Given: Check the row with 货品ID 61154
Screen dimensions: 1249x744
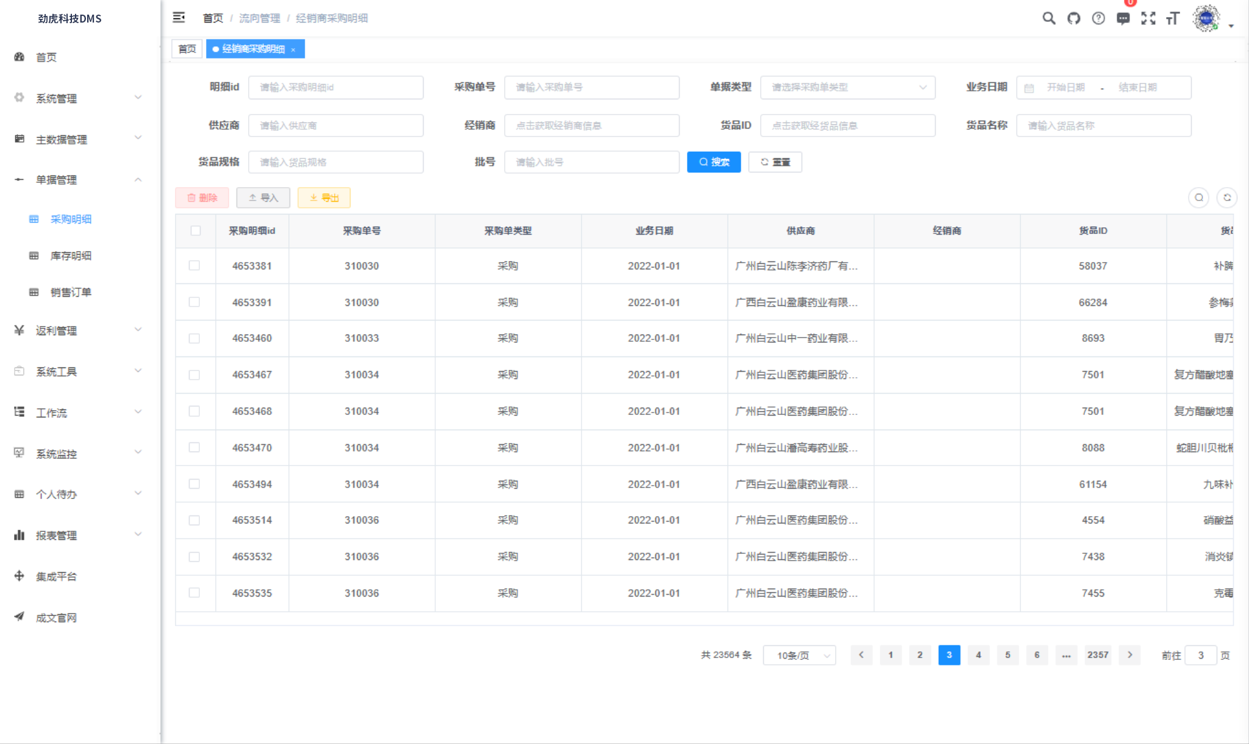Looking at the screenshot, I should 196,484.
